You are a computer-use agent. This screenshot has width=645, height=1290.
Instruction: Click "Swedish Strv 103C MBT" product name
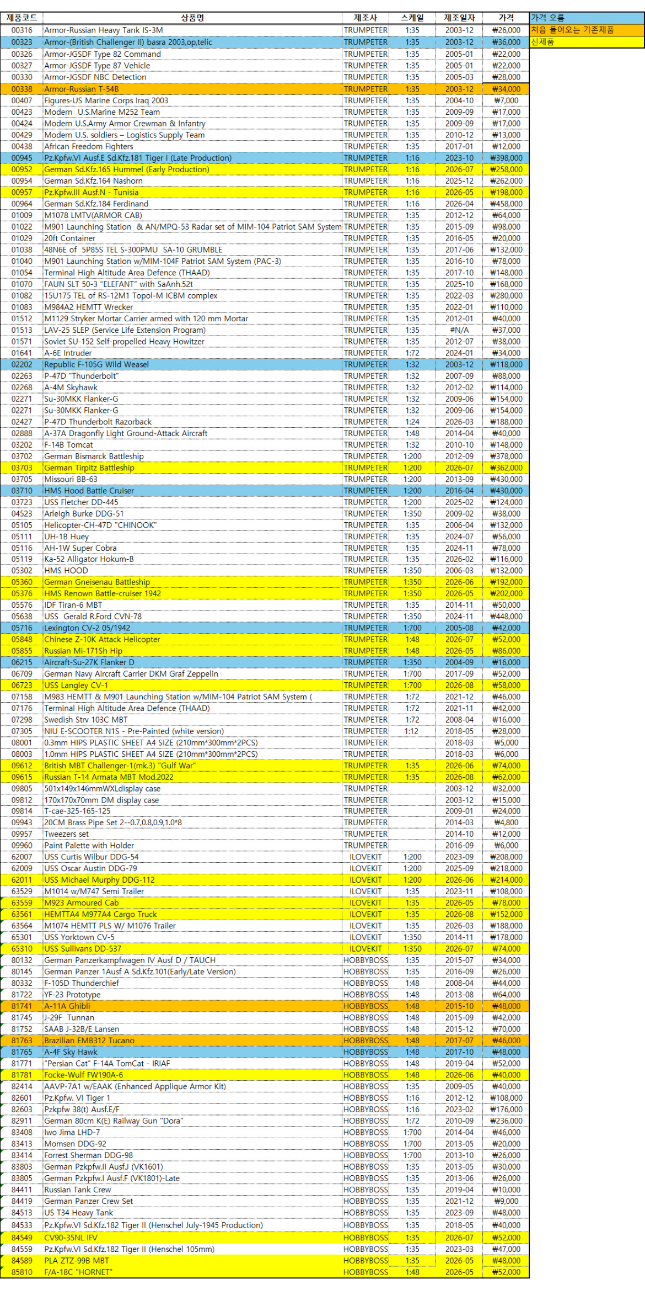pos(86,720)
